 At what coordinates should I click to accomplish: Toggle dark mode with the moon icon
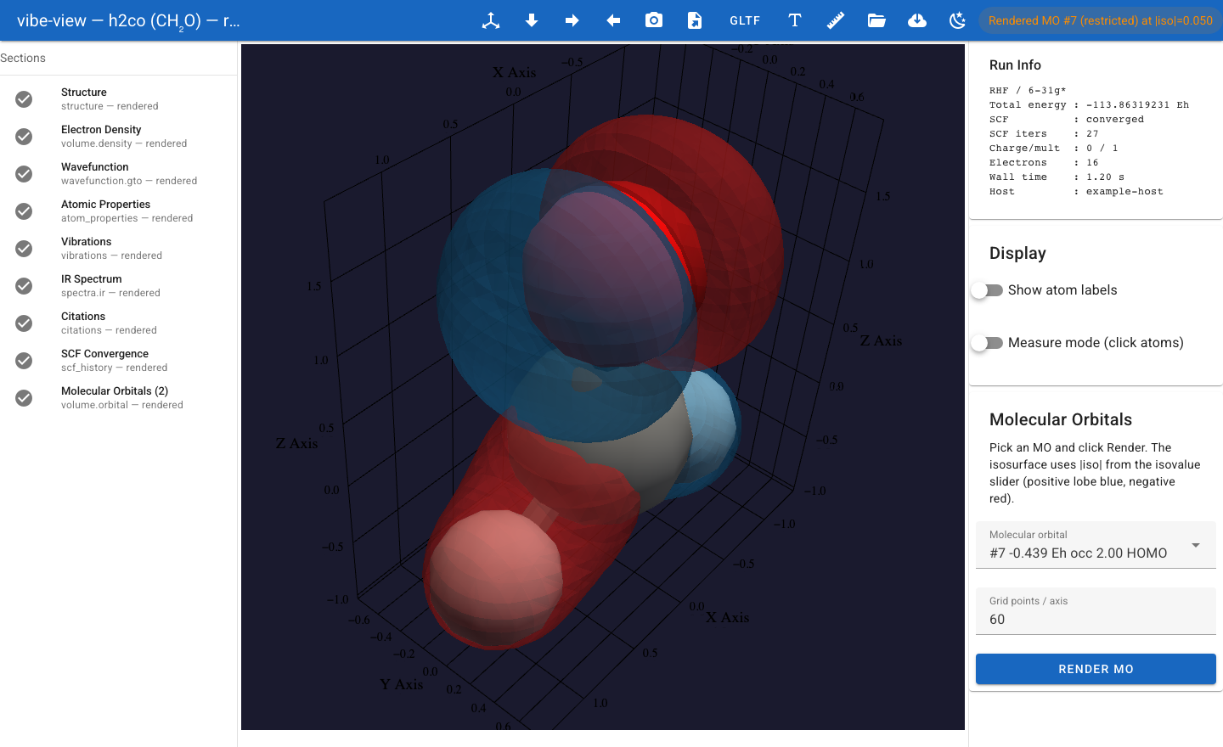pos(958,20)
